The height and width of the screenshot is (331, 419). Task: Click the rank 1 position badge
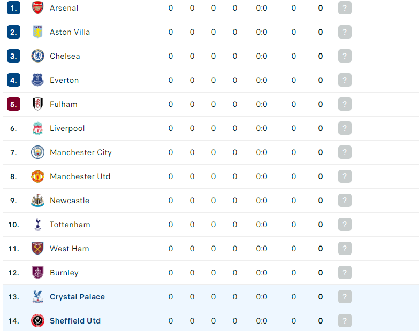tap(13, 7)
